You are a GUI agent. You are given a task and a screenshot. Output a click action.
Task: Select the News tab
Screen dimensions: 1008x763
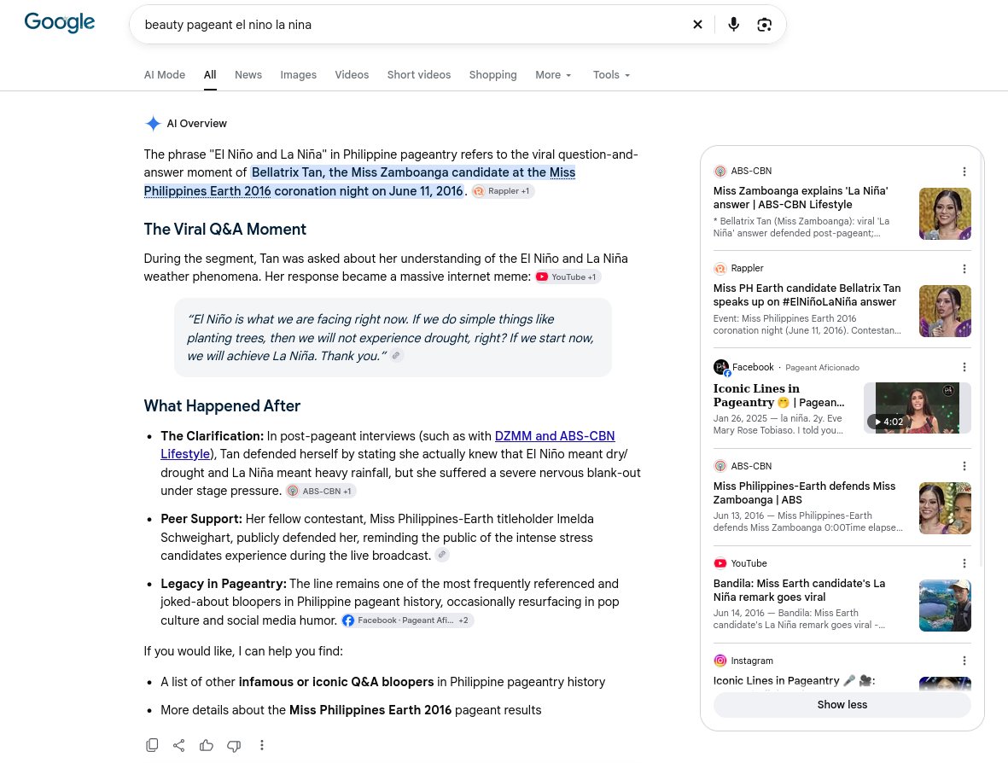click(248, 74)
